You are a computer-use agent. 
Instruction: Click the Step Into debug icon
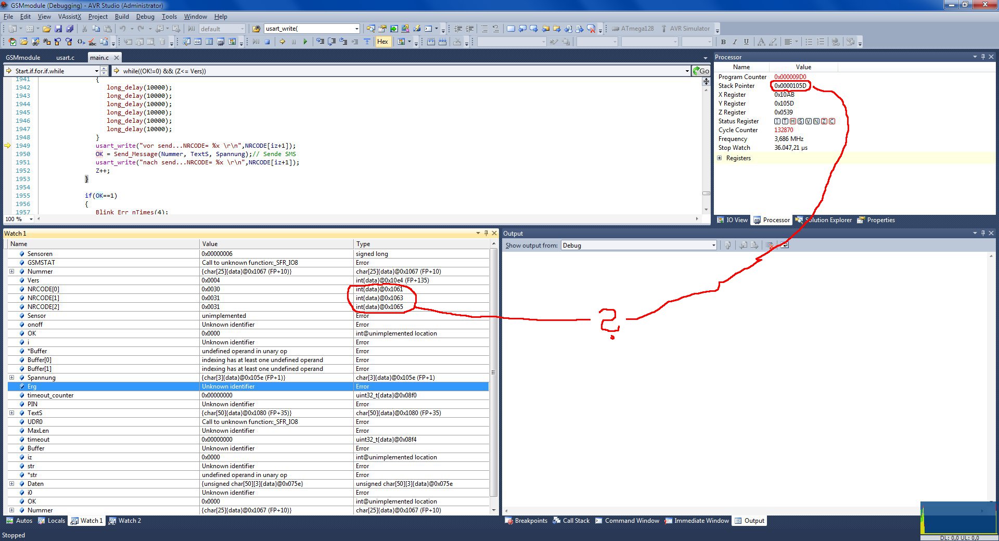point(320,42)
